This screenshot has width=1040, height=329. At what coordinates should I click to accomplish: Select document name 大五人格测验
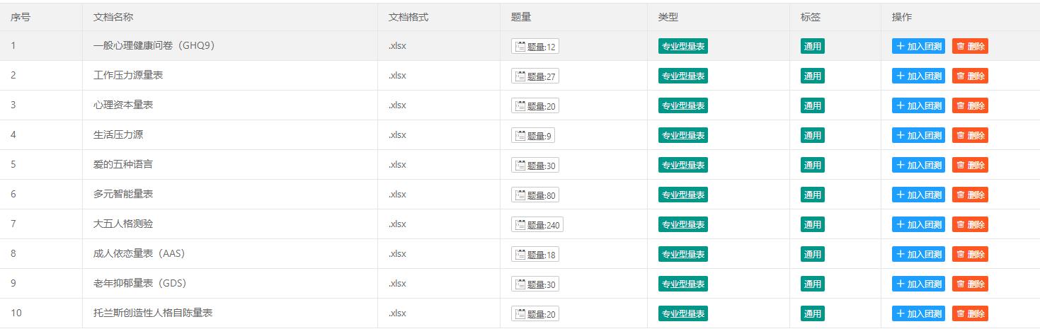[x=123, y=224]
